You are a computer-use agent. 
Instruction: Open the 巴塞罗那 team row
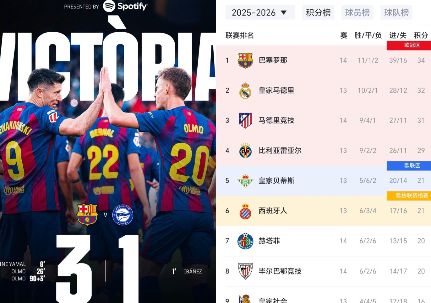pyautogui.click(x=324, y=60)
